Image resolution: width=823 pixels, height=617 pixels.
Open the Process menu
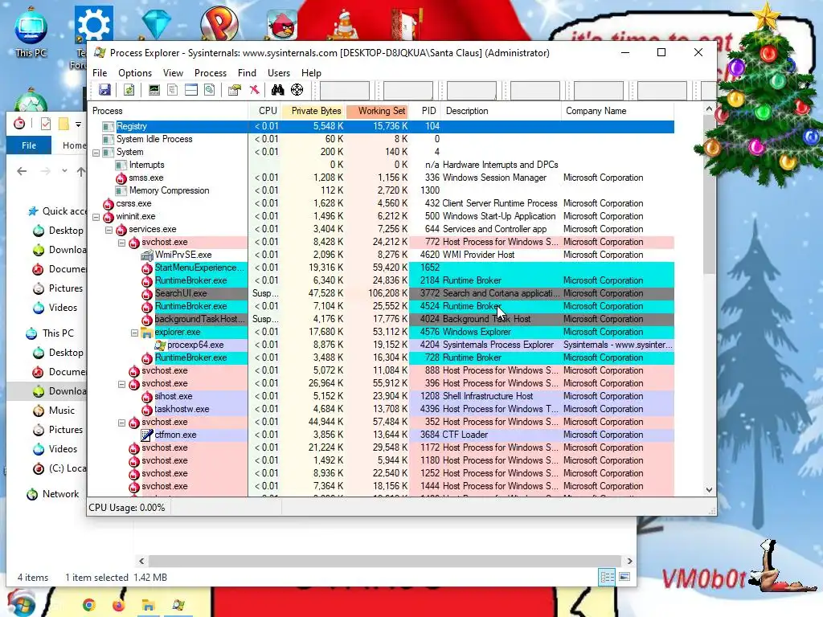click(211, 73)
